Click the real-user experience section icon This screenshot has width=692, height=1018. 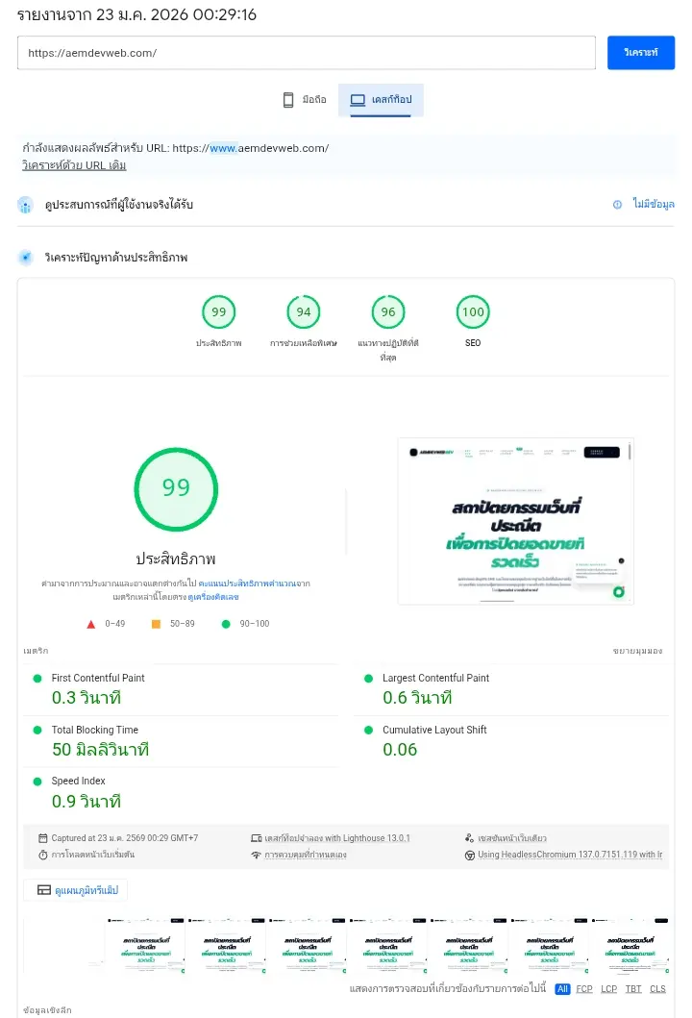point(25,205)
